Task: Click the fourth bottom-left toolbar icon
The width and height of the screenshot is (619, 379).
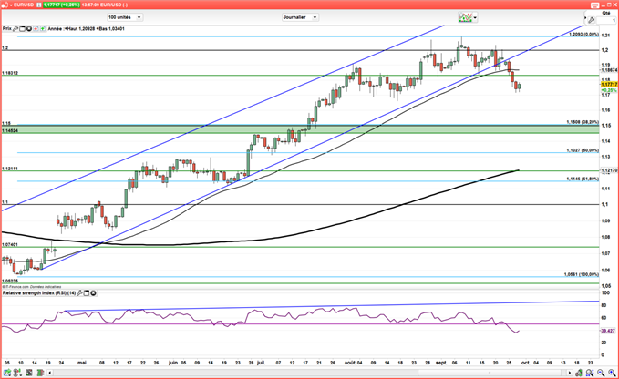Action: (x=40, y=373)
